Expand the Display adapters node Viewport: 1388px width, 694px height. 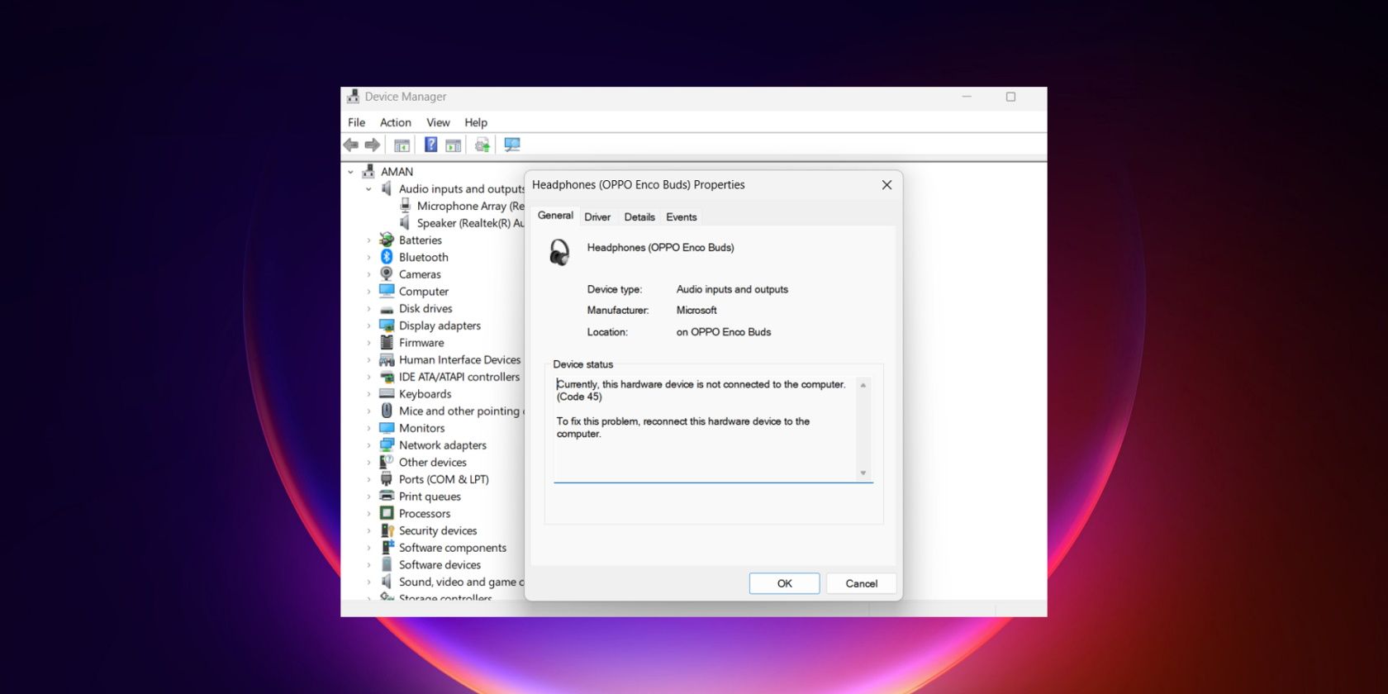click(x=369, y=326)
